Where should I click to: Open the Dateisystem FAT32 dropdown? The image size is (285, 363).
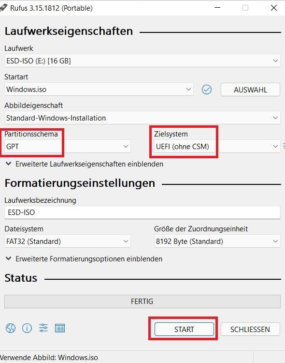coord(68,241)
